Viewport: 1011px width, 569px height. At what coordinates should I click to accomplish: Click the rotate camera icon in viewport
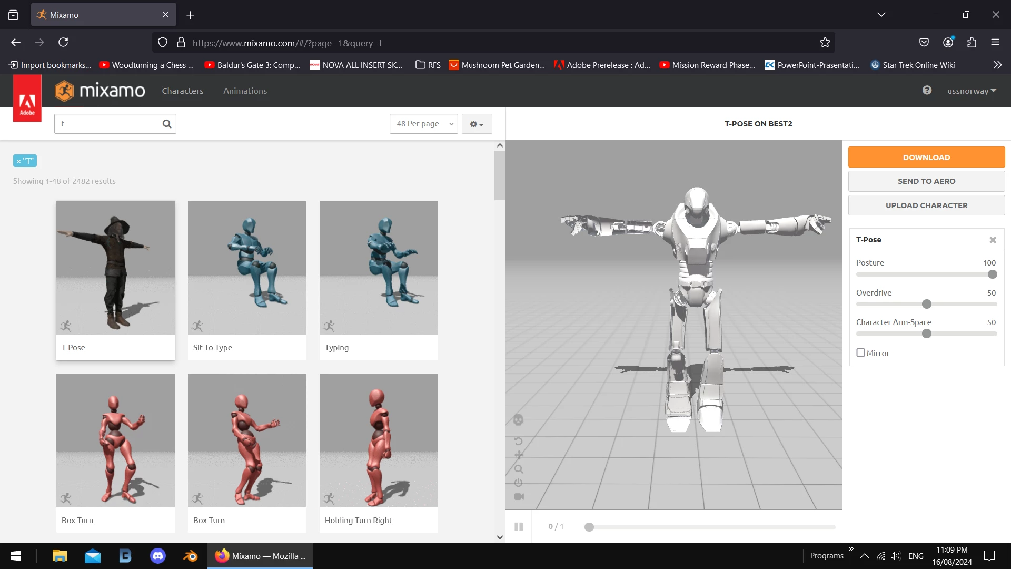tap(518, 441)
